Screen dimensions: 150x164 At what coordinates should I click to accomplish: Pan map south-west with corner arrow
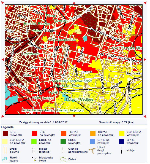[2, 116]
